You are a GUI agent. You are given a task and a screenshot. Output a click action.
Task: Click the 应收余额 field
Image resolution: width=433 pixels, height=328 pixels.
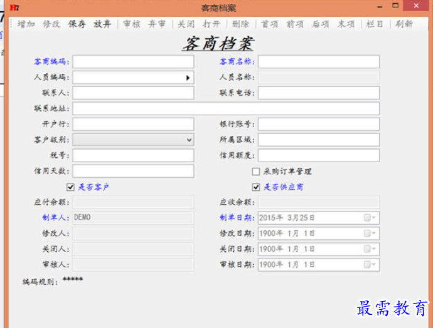click(319, 202)
